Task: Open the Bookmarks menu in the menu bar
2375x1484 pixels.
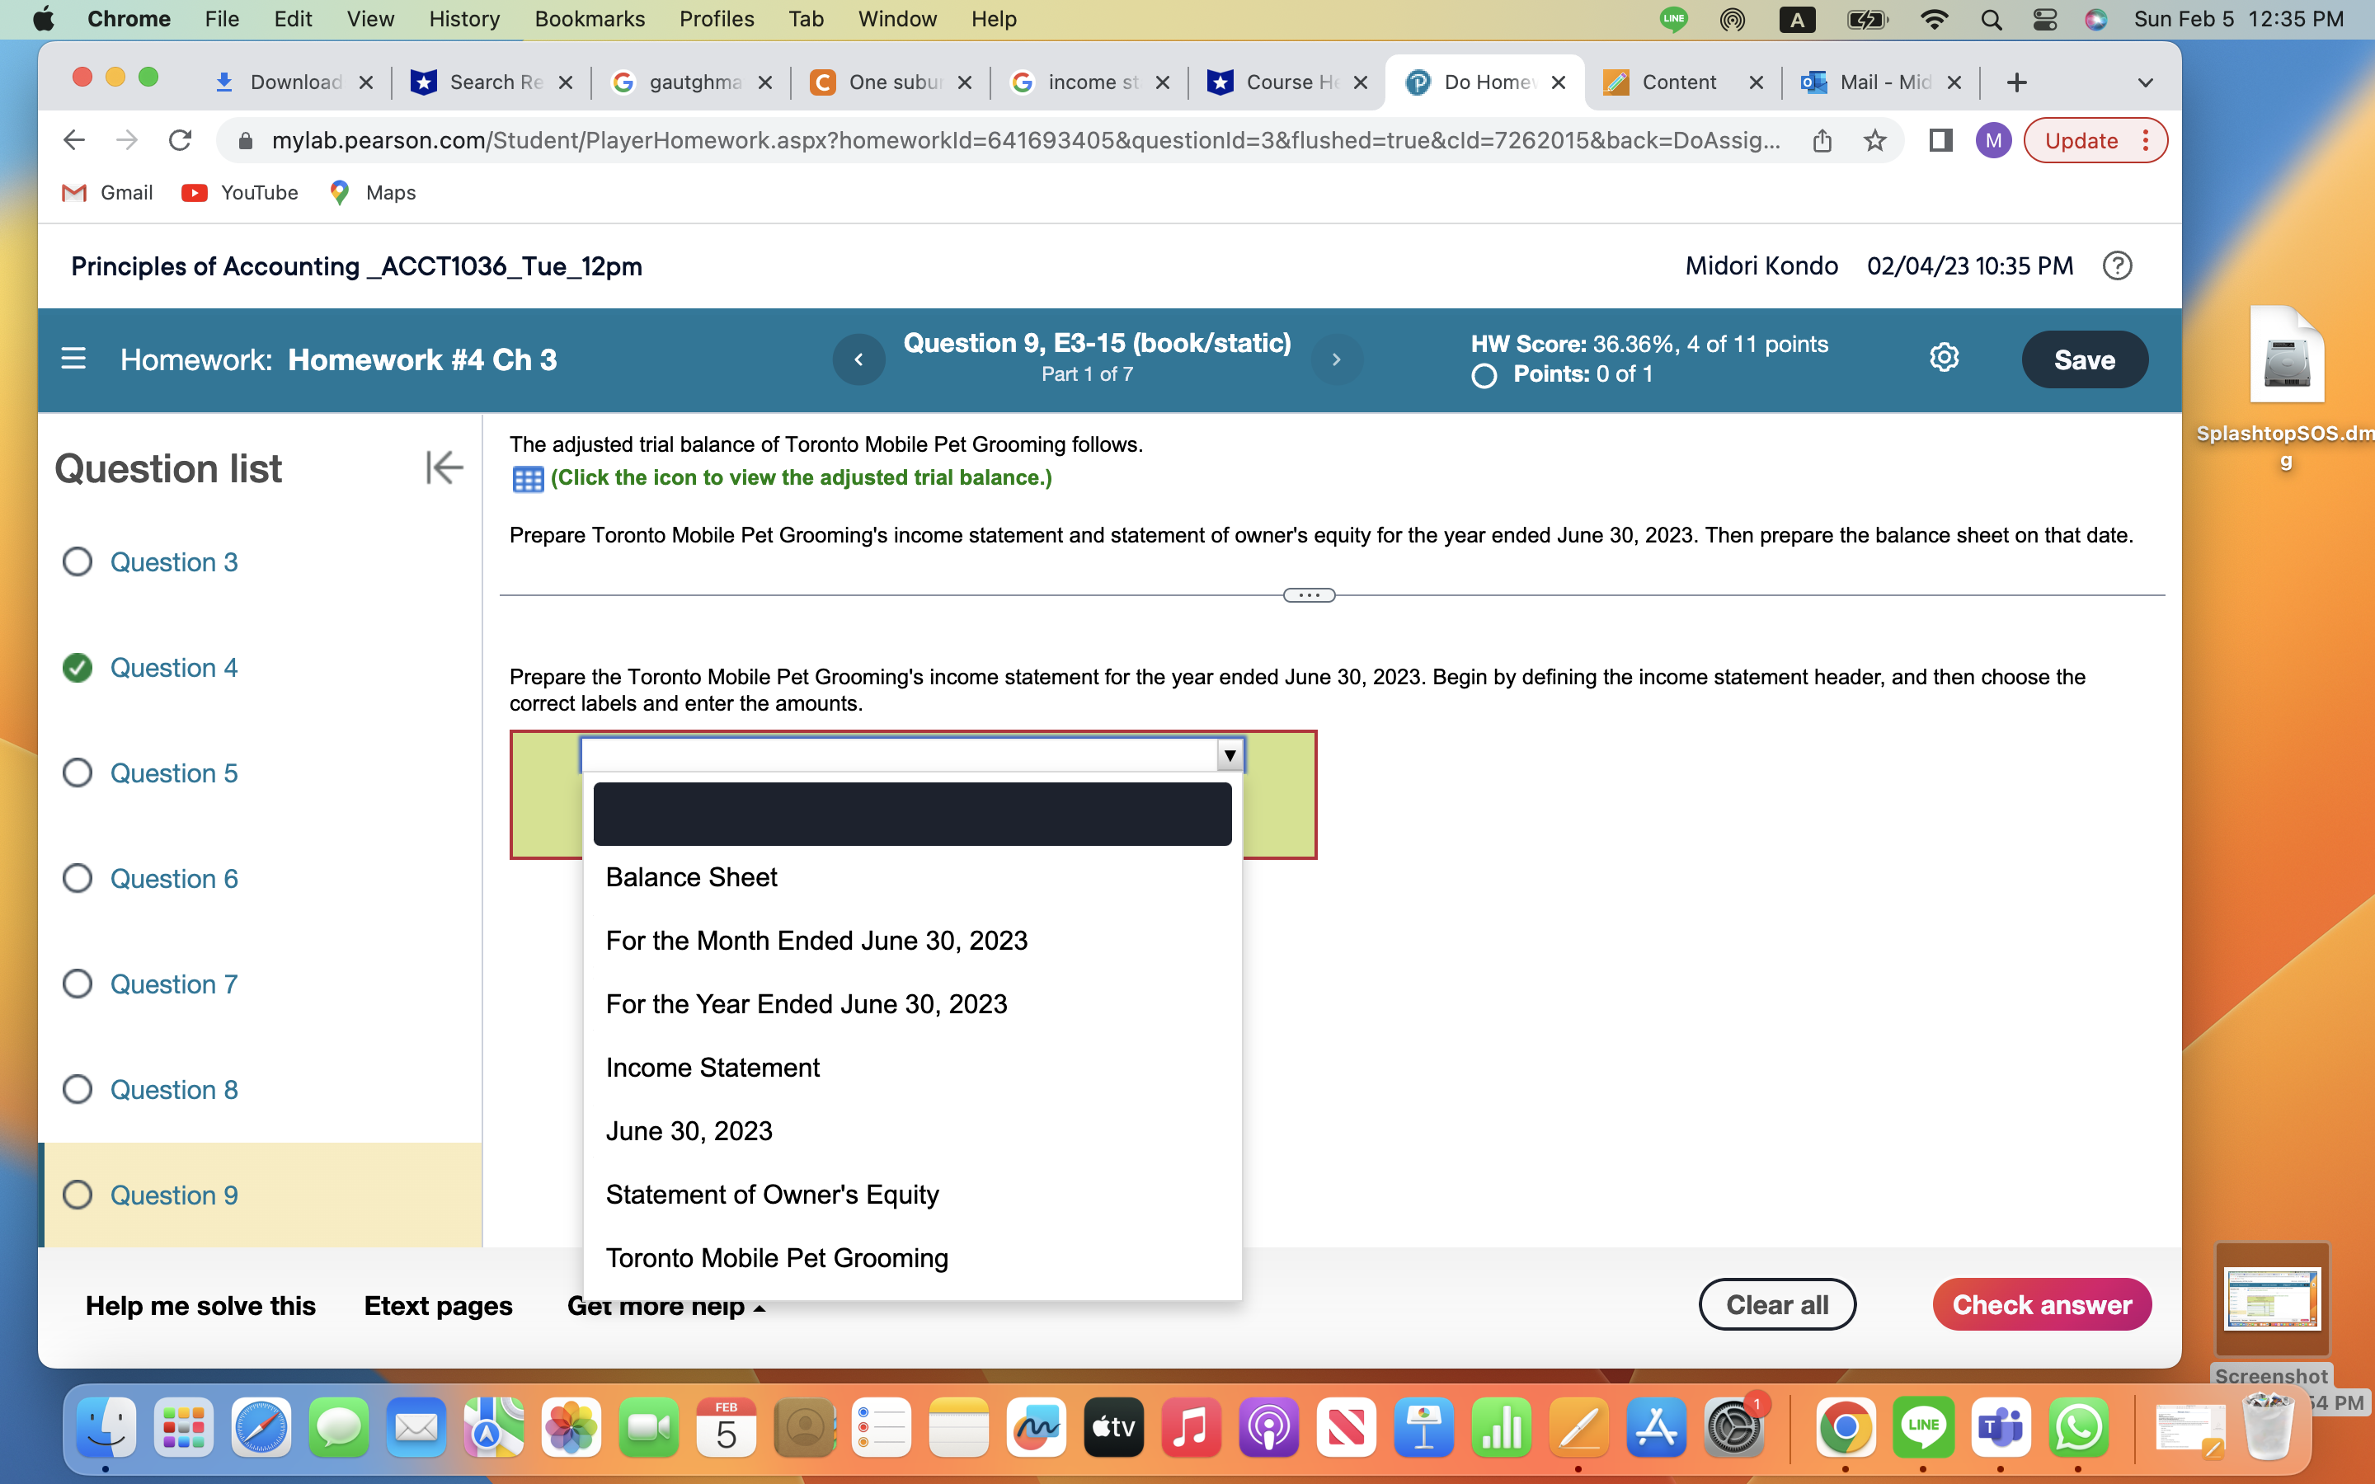Action: [589, 19]
